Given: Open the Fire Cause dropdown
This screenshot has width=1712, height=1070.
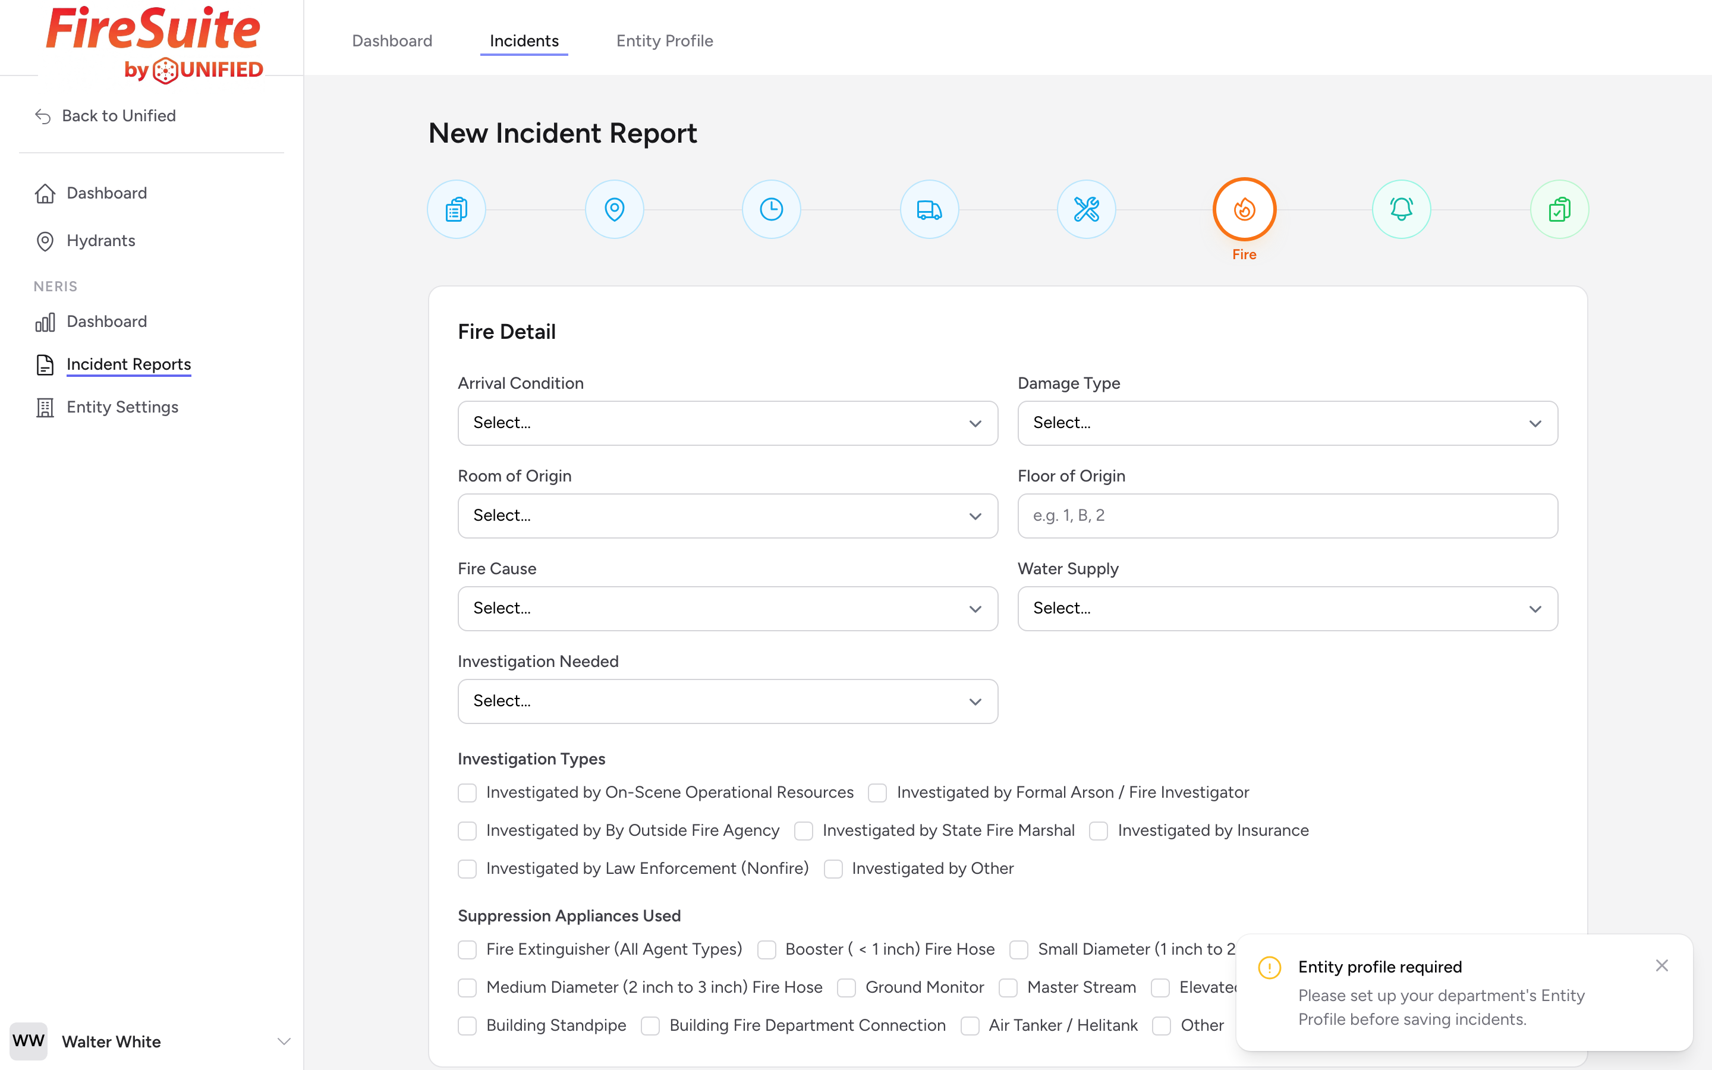Looking at the screenshot, I should click(727, 609).
